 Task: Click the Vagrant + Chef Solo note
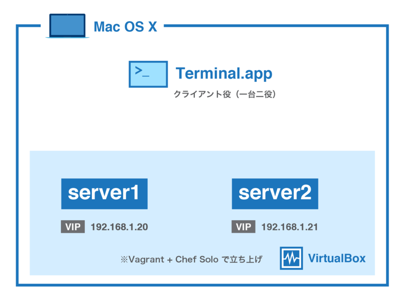pos(191,260)
